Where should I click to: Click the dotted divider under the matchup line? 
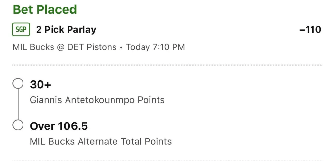tap(167, 65)
